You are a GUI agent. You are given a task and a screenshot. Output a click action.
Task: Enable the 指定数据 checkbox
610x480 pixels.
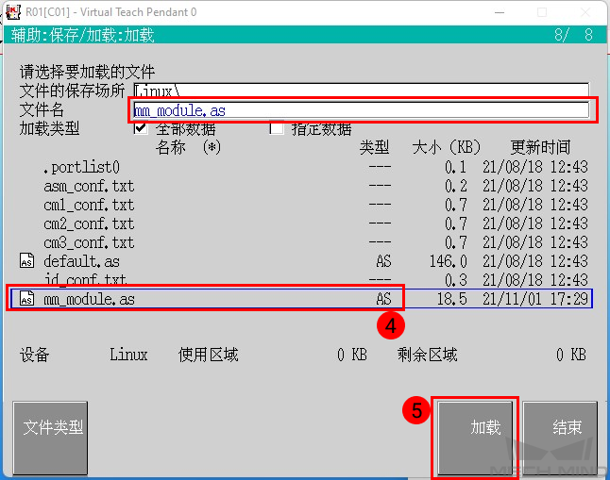tap(277, 128)
